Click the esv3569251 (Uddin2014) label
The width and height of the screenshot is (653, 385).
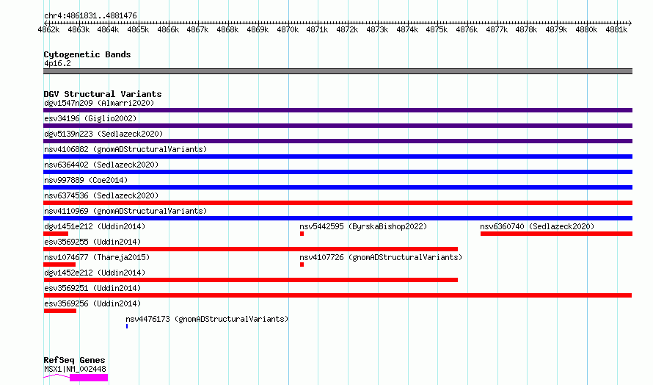pyautogui.click(x=93, y=288)
